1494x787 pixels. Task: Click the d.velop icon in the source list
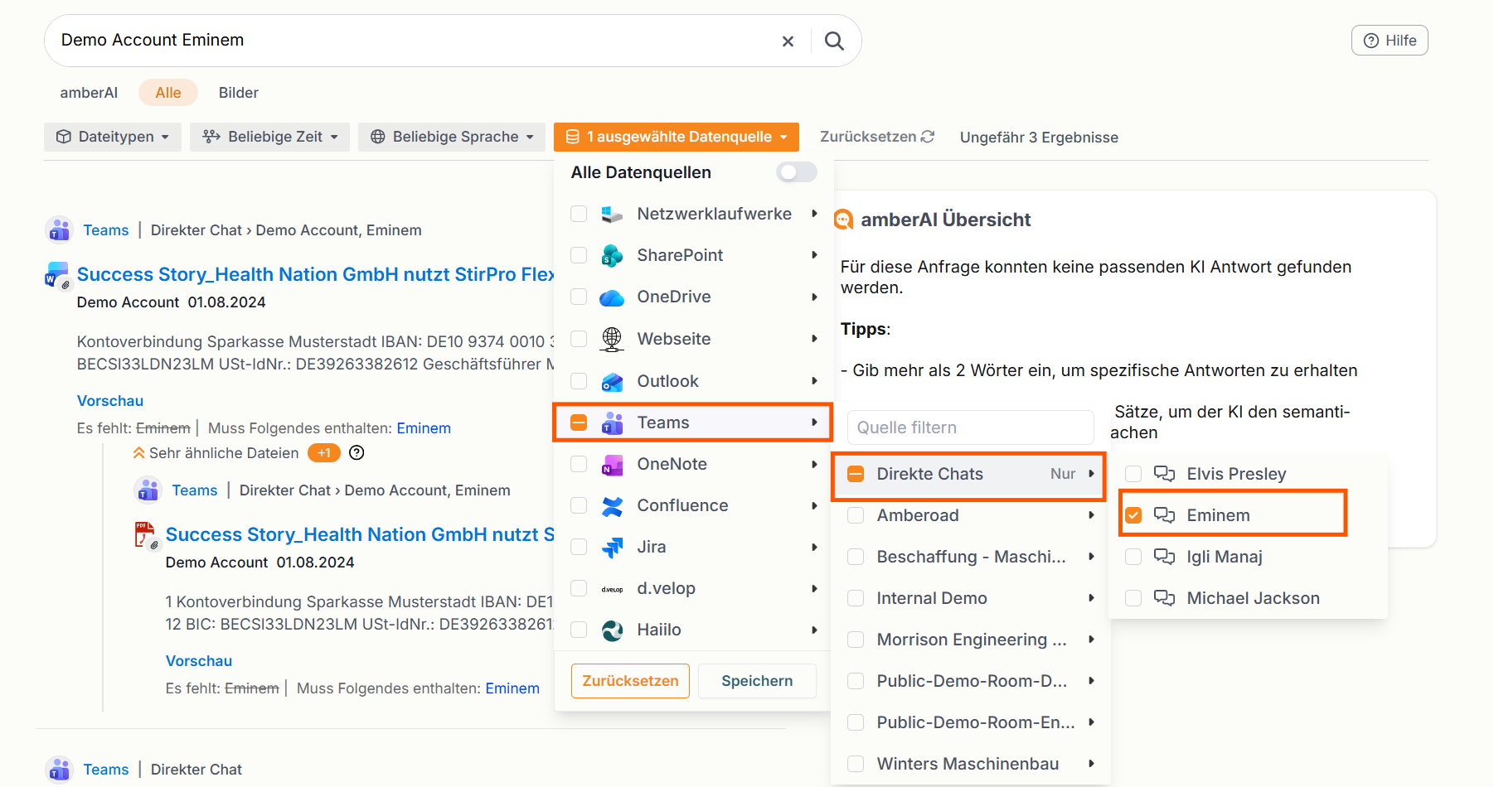(612, 589)
